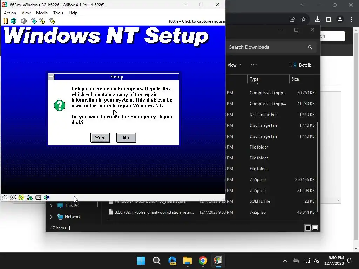The width and height of the screenshot is (359, 269).
Task: Click the 41,230 KB size cell
Action: [x=306, y=104]
